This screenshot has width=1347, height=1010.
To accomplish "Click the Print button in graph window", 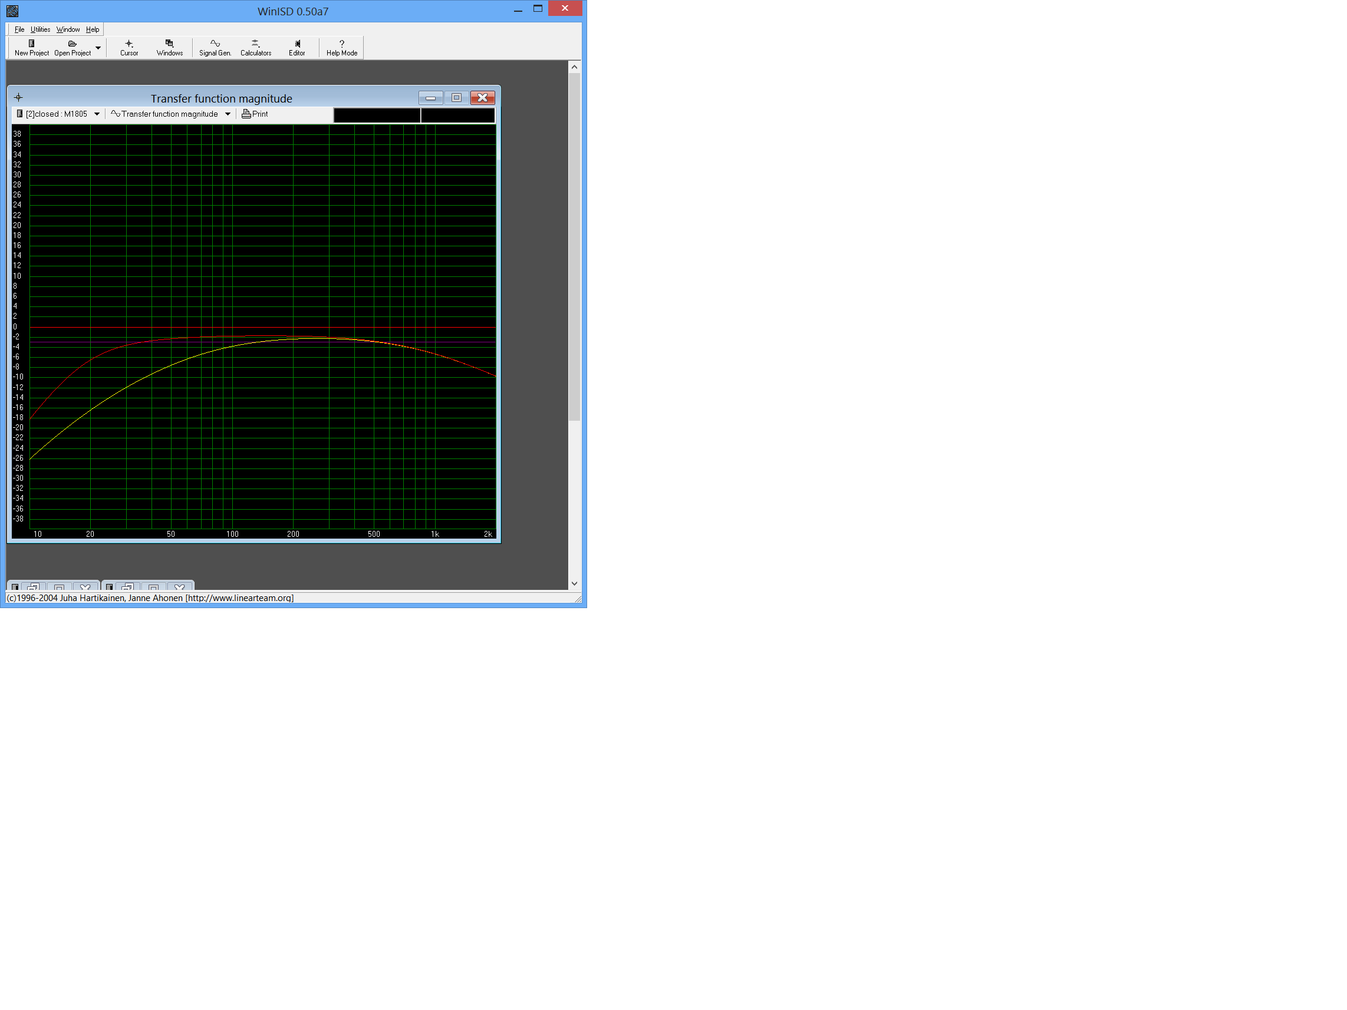I will click(x=255, y=114).
